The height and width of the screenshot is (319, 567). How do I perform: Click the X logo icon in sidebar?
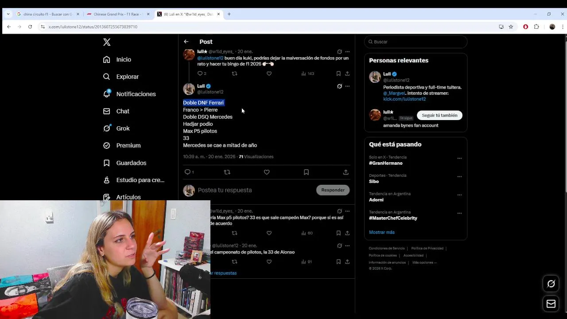(x=107, y=42)
